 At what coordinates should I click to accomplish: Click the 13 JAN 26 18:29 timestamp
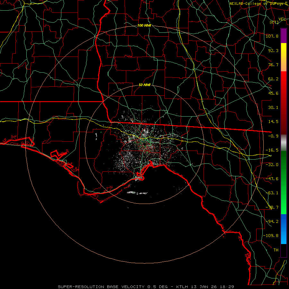212,287
